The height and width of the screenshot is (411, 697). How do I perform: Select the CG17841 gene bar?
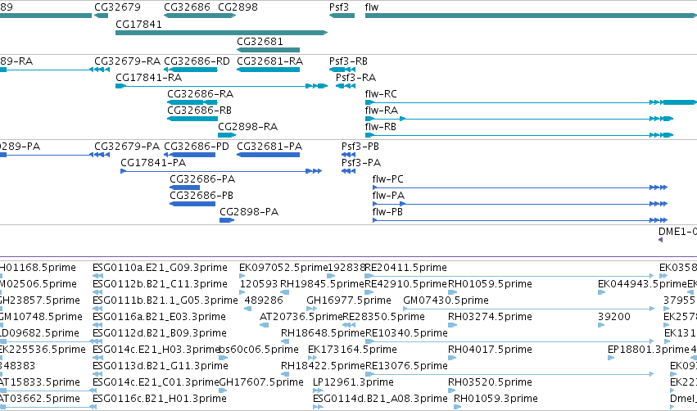click(x=221, y=33)
